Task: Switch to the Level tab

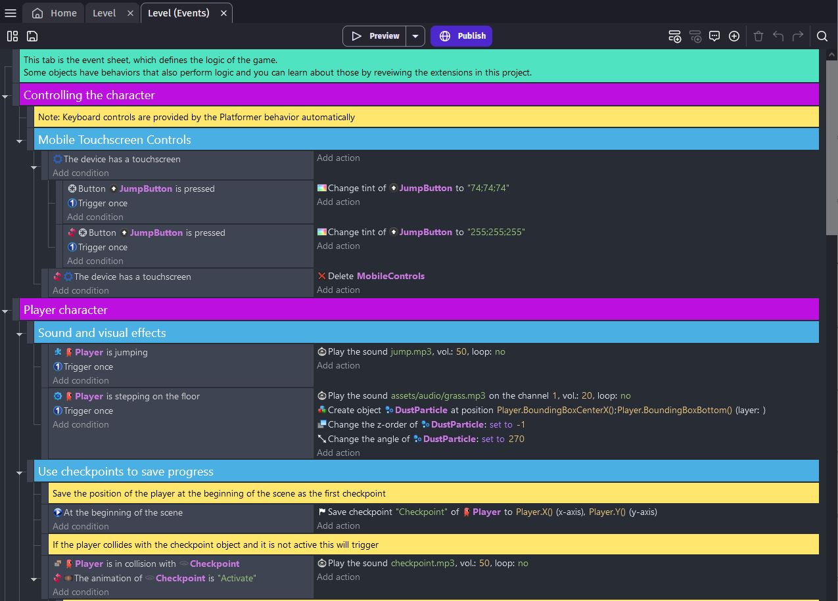Action: [x=104, y=13]
